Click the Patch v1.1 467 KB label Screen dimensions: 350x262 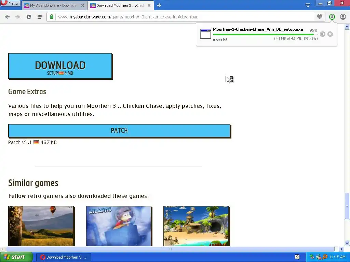pos(32,142)
